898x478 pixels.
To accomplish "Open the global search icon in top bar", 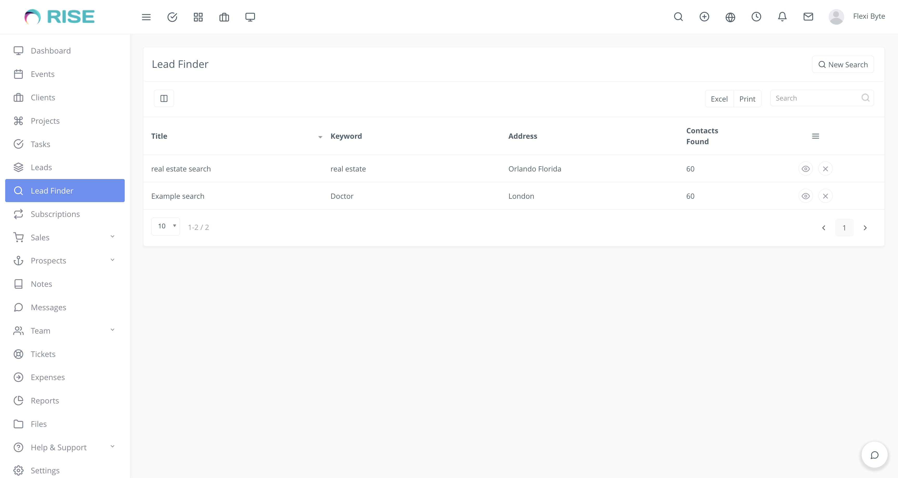I will [x=678, y=17].
